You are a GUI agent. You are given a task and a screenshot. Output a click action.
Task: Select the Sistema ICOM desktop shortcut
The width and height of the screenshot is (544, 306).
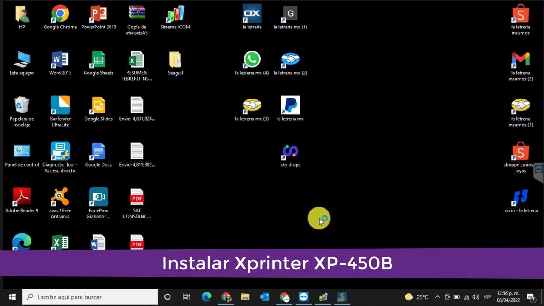coord(175,17)
